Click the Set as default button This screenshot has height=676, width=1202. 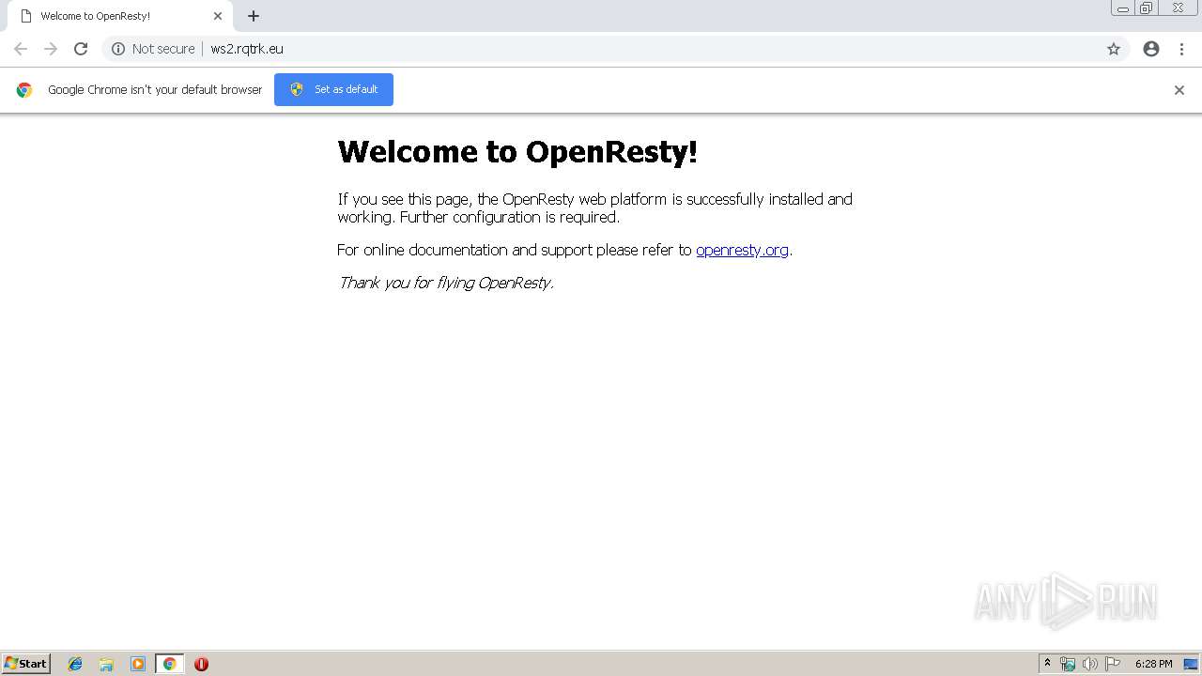pos(333,89)
